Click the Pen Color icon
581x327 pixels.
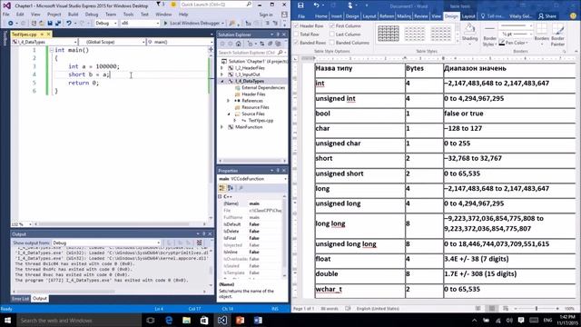click(x=502, y=43)
